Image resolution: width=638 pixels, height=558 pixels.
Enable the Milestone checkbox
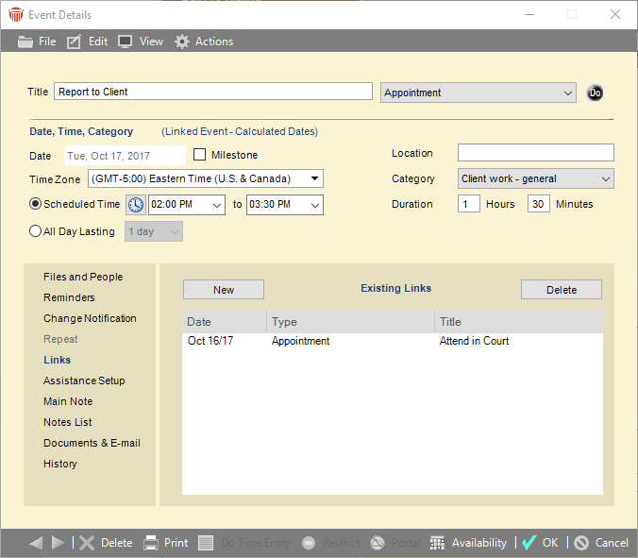pos(200,155)
